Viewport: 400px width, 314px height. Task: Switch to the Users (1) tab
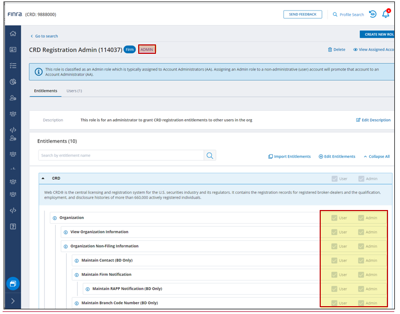point(74,91)
